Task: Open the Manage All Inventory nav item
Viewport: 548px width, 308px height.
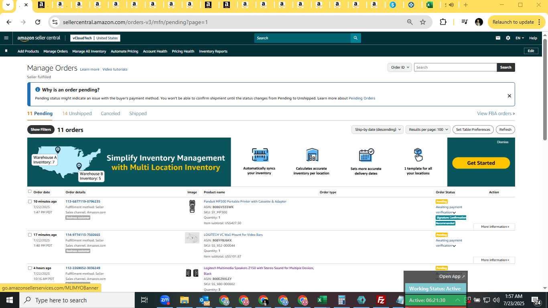Action: click(x=89, y=51)
